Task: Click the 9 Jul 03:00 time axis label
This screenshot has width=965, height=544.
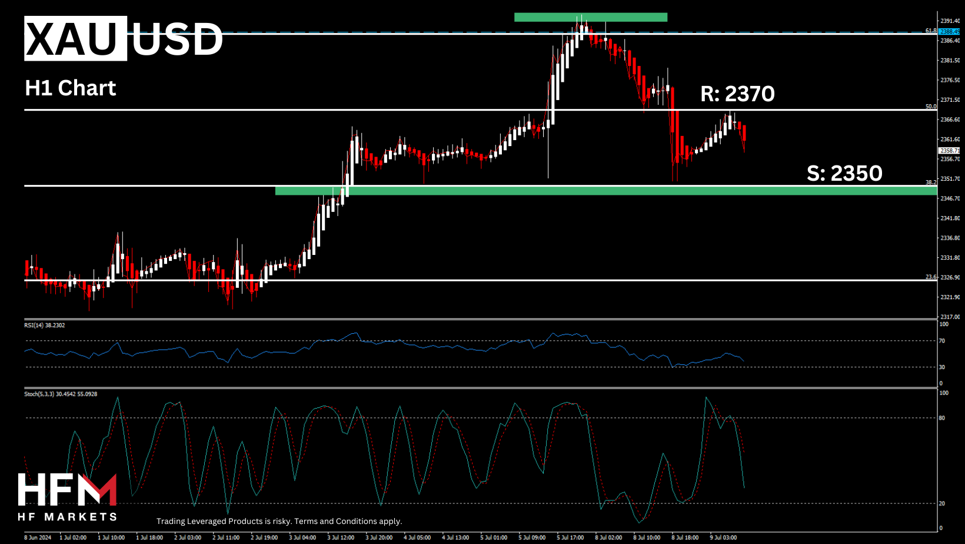Action: (x=723, y=538)
